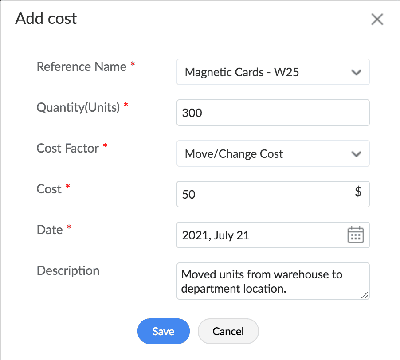Open the Magnetic Cards - W25 dropdown
This screenshot has width=400, height=360.
pyautogui.click(x=266, y=72)
